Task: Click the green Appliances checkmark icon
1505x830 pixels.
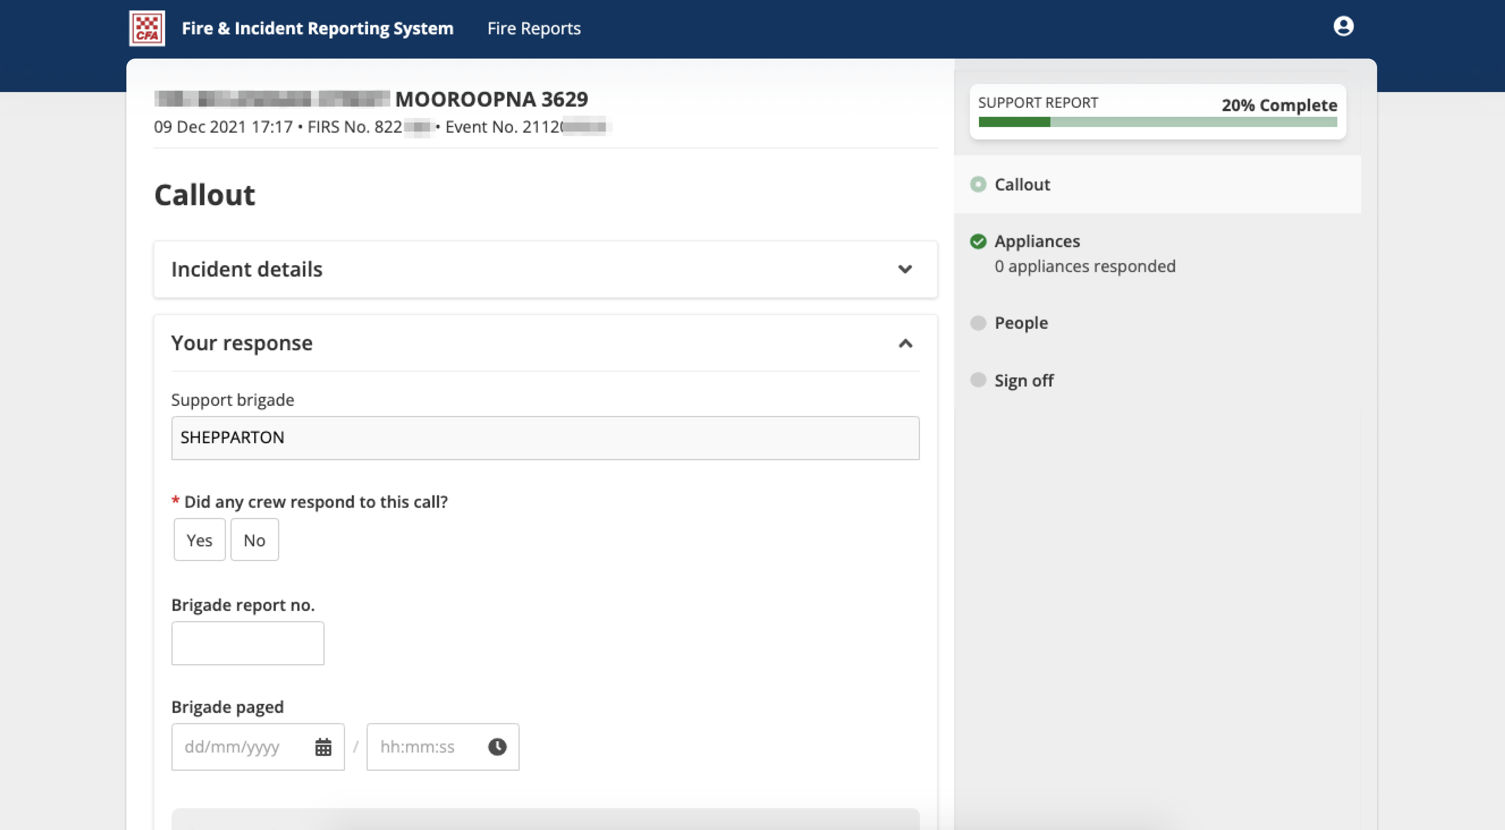Action: click(978, 241)
